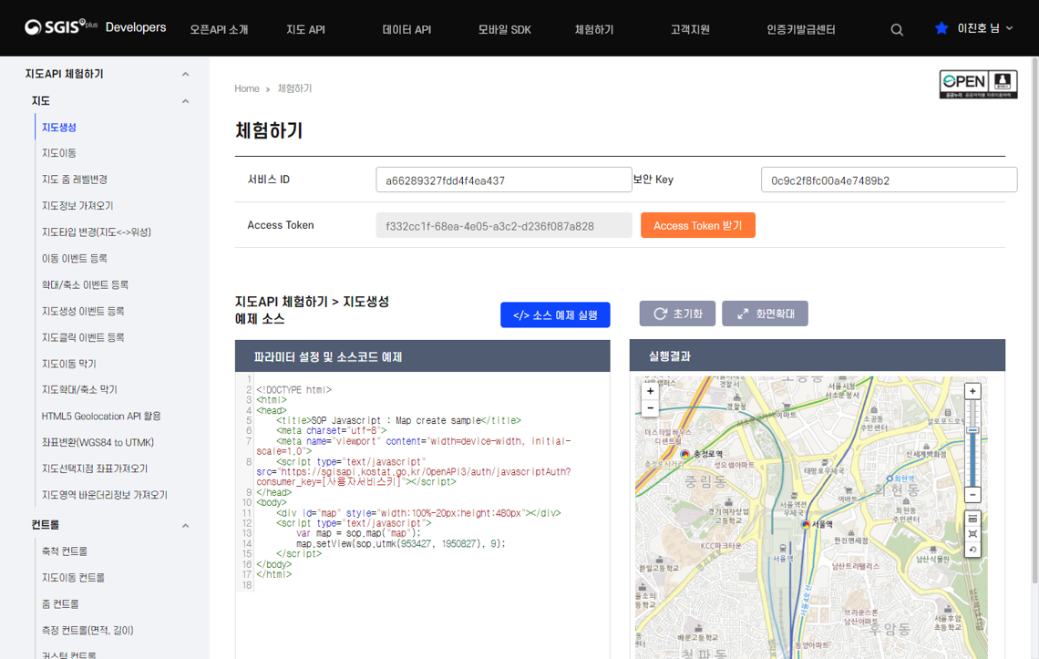Run the sample with 소스 예제 실행

(555, 314)
